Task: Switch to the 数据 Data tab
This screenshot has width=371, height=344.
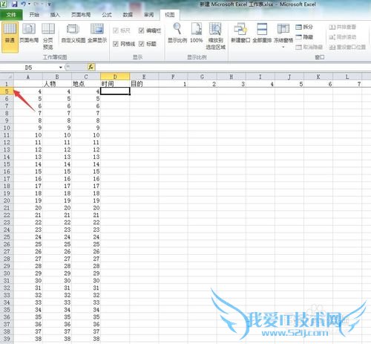Action: pos(128,15)
